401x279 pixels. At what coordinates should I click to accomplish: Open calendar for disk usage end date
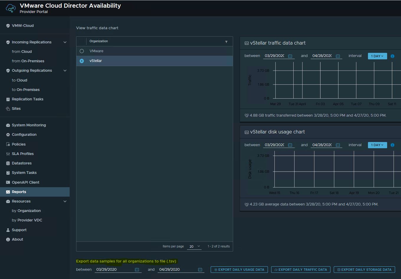click(338, 145)
